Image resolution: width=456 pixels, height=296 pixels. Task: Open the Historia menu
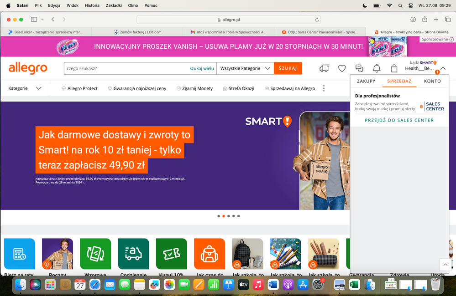92,5
